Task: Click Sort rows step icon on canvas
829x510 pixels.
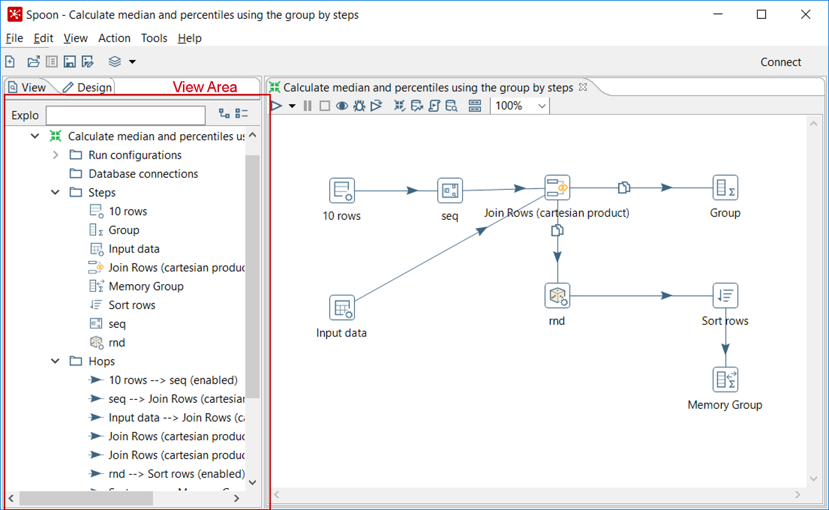Action: pos(725,296)
